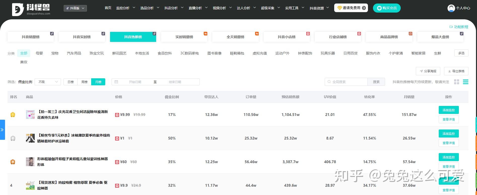Click the 分享海报 button
Screen dimensions: 477x195
(428, 71)
